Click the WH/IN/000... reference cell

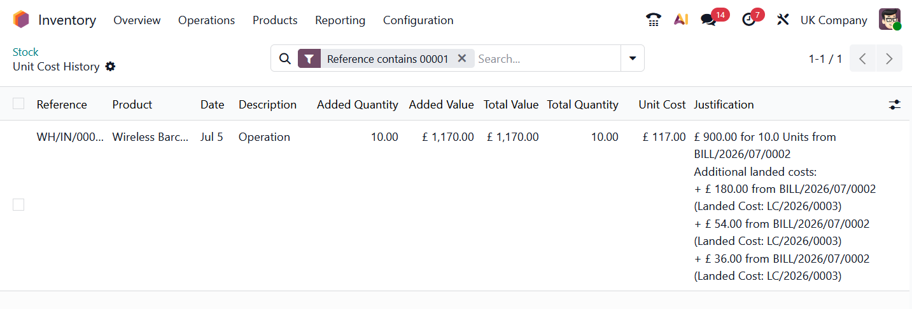coord(70,137)
